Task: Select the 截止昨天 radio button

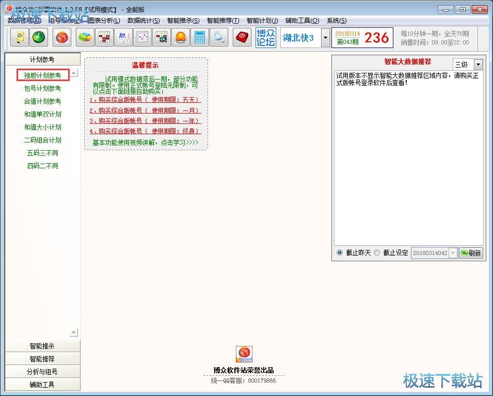Action: pyautogui.click(x=340, y=252)
